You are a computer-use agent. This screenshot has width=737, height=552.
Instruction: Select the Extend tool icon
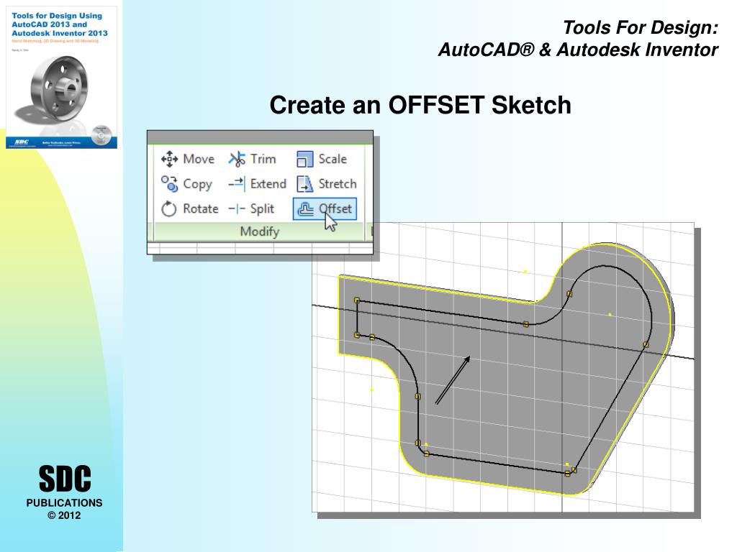(x=236, y=184)
